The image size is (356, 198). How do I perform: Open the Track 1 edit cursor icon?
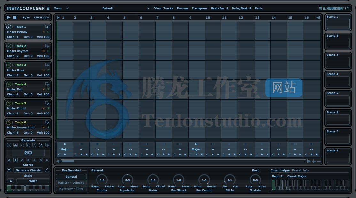click(47, 27)
